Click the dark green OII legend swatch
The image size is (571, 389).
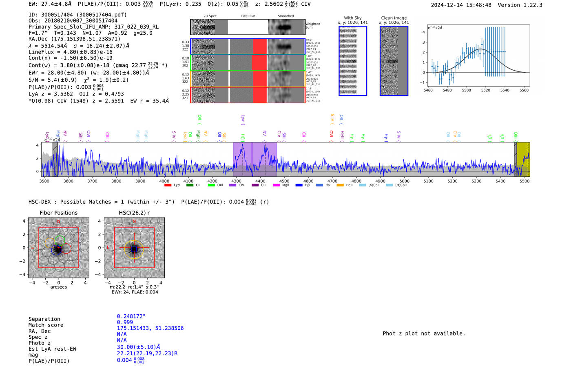(190, 185)
